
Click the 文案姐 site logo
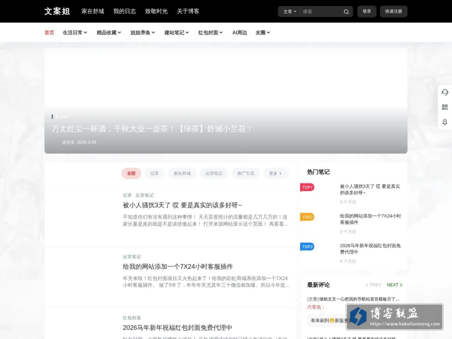[x=57, y=11]
